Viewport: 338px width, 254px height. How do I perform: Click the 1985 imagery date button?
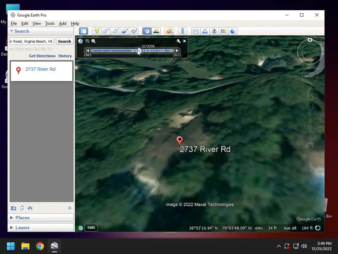(x=91, y=228)
